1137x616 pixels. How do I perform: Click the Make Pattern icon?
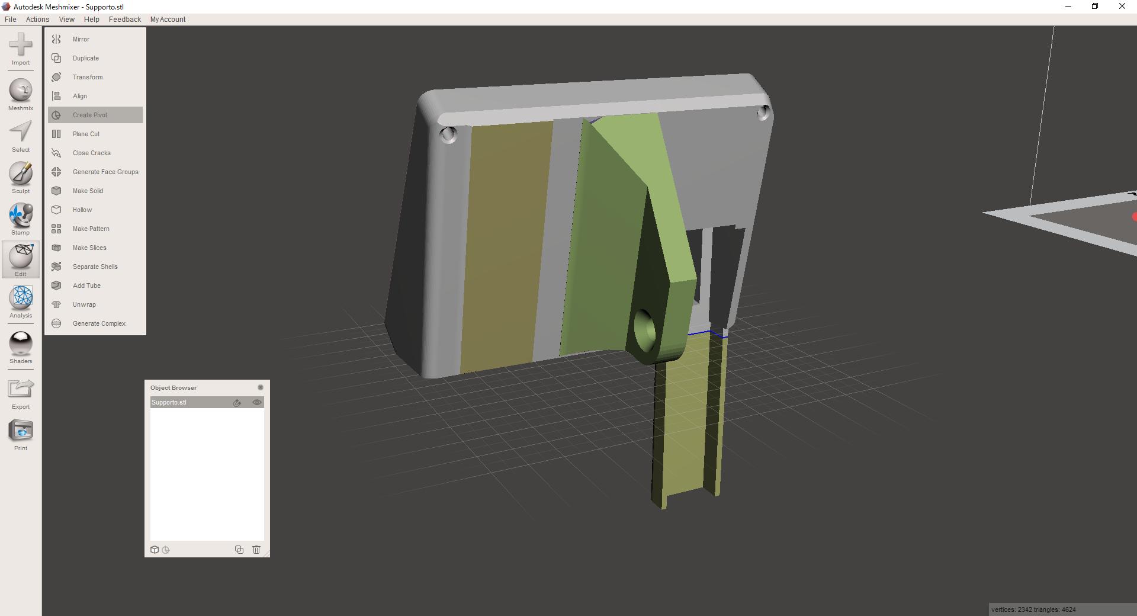tap(56, 229)
